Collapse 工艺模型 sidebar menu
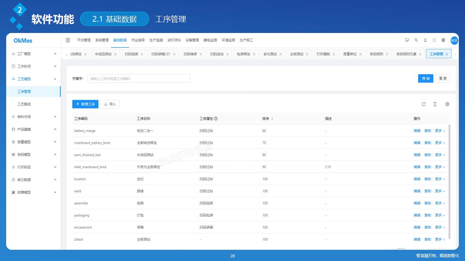This screenshot has height=261, width=465. pos(33,79)
